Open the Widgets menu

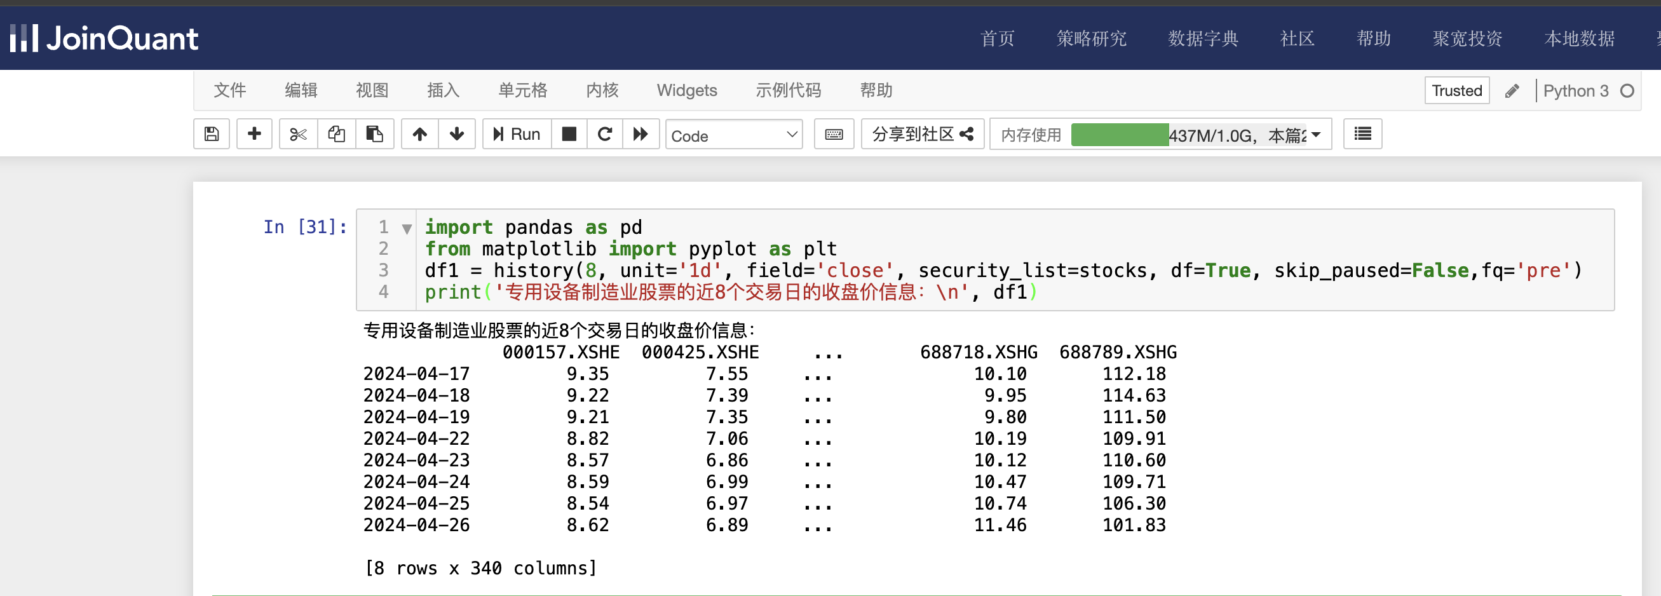tap(687, 90)
